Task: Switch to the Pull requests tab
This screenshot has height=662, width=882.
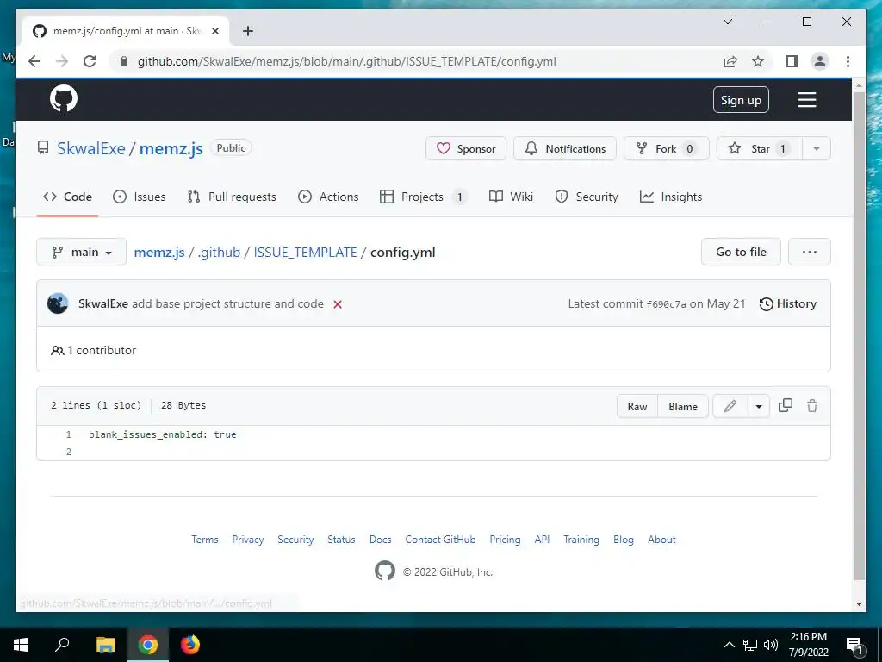Action: 232,197
